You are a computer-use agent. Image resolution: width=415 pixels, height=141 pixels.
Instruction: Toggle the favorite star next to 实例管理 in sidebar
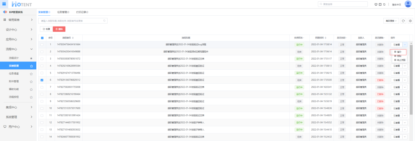(31, 66)
